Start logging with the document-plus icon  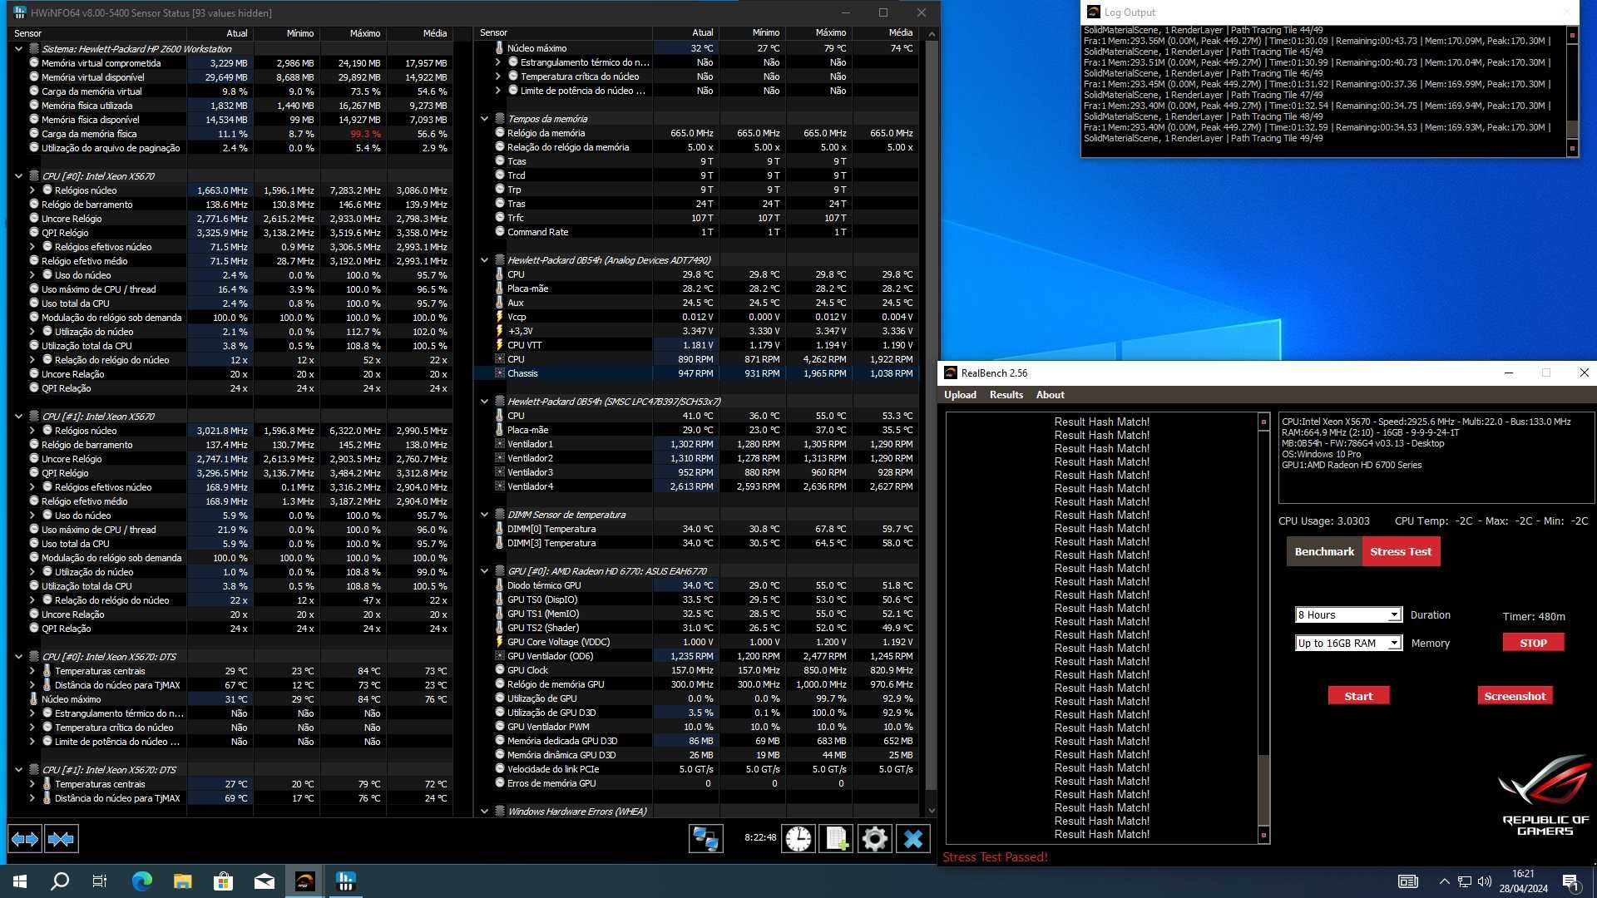(836, 839)
